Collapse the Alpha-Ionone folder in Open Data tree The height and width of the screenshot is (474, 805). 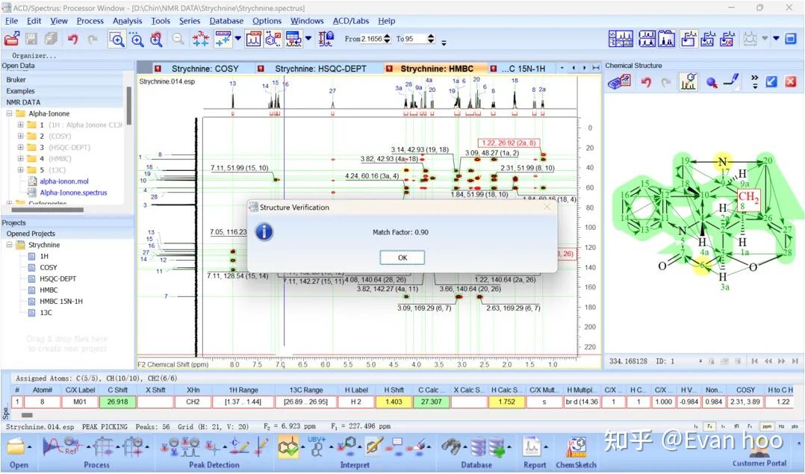[9, 113]
